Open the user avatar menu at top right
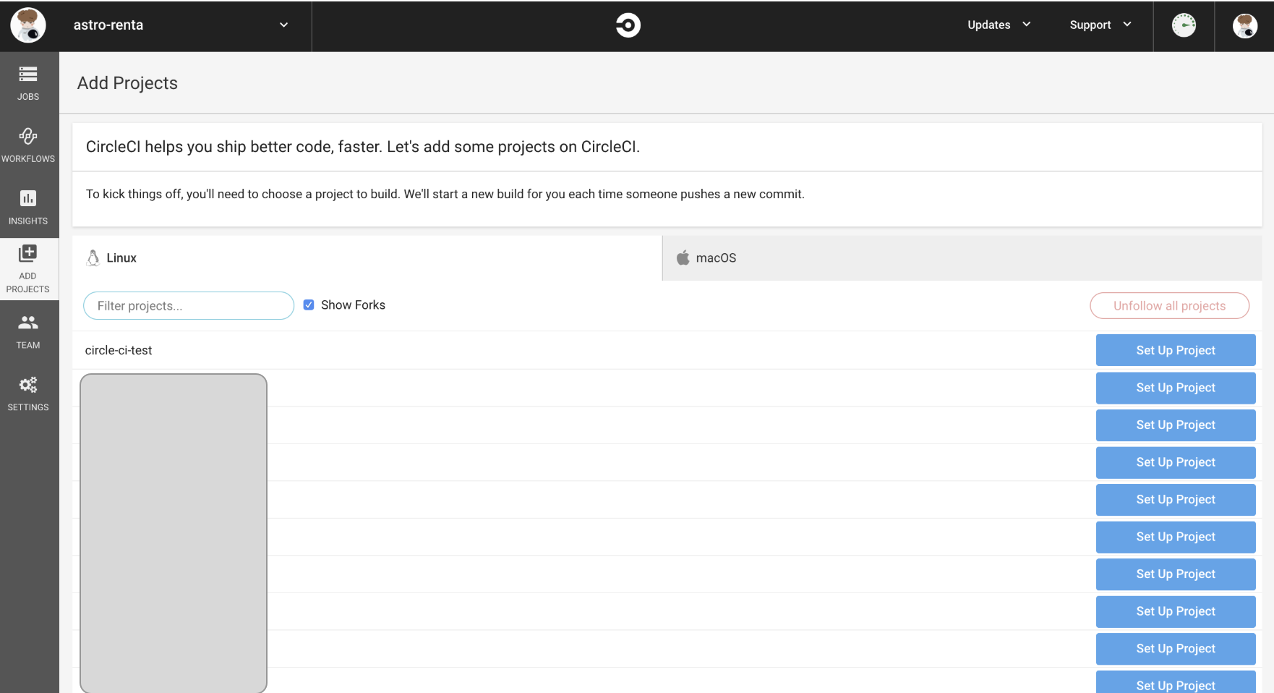Image resolution: width=1274 pixels, height=693 pixels. pos(1244,25)
